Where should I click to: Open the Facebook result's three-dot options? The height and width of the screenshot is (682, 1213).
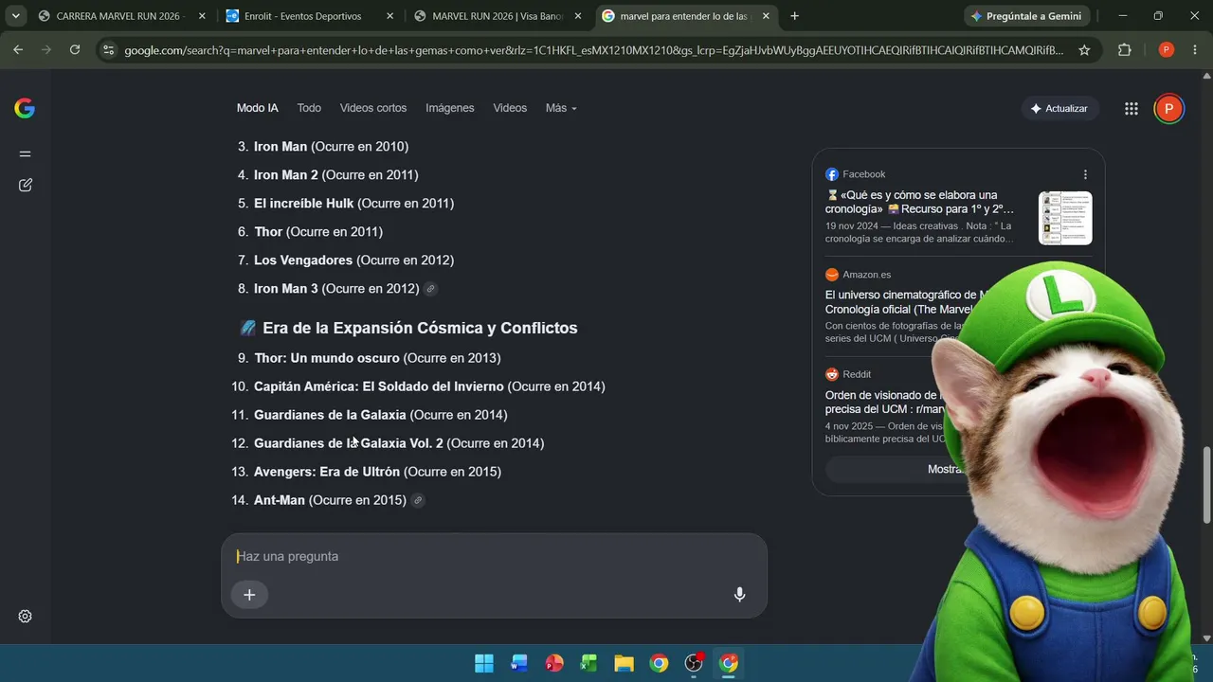(x=1085, y=174)
